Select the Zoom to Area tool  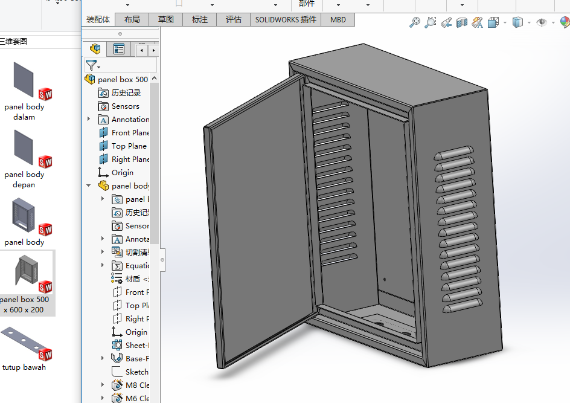pos(430,22)
